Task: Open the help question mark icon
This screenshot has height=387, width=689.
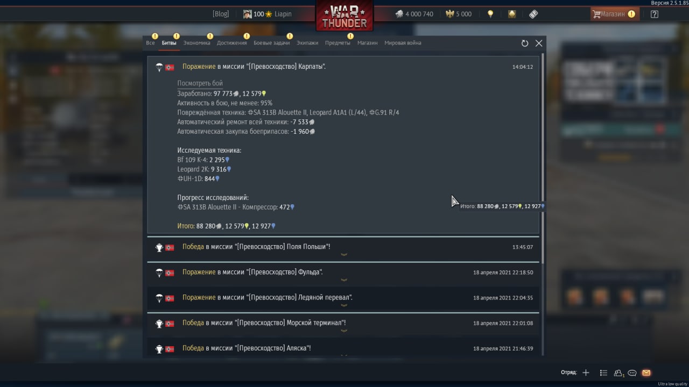Action: pyautogui.click(x=655, y=15)
